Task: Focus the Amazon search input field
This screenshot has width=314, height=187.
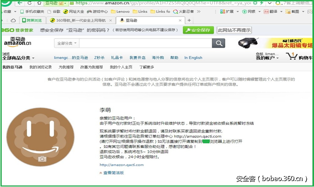Action: (x=146, y=43)
